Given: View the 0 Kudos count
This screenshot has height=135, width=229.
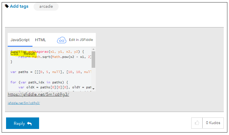Looking at the screenshot, I should coord(213,123).
